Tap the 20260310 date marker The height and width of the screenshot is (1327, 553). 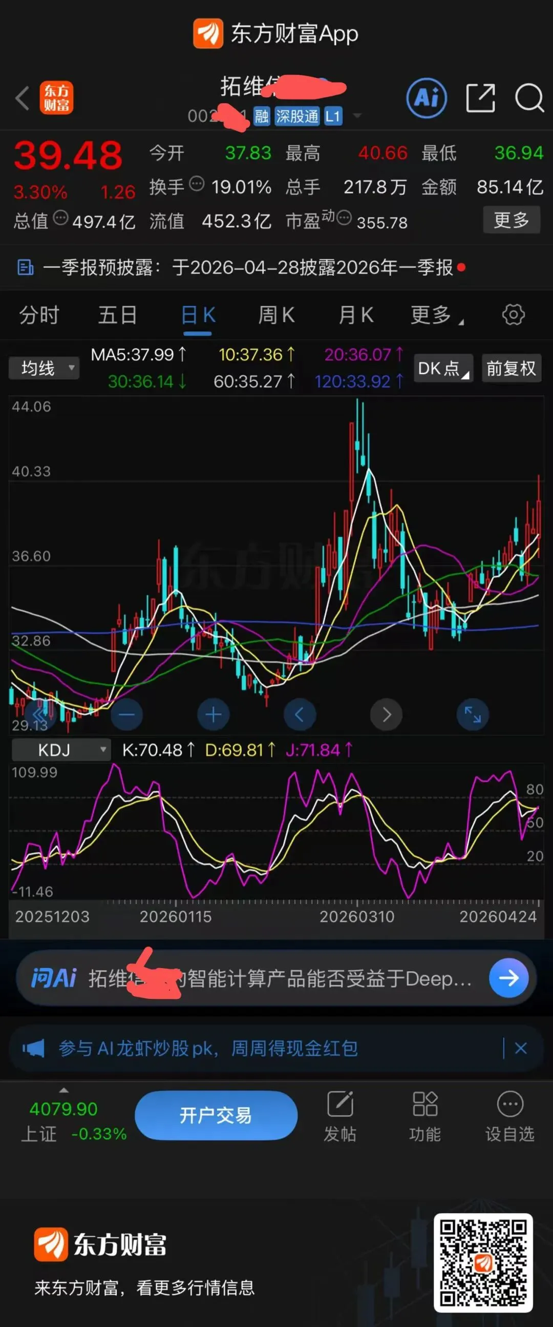[x=357, y=916]
